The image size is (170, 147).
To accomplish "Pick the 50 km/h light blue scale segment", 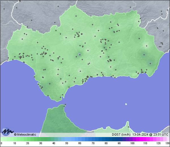I will click(67, 139).
